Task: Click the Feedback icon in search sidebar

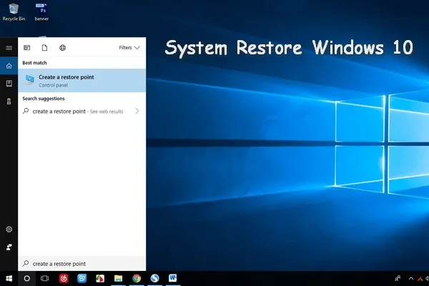Action: pyautogui.click(x=9, y=246)
